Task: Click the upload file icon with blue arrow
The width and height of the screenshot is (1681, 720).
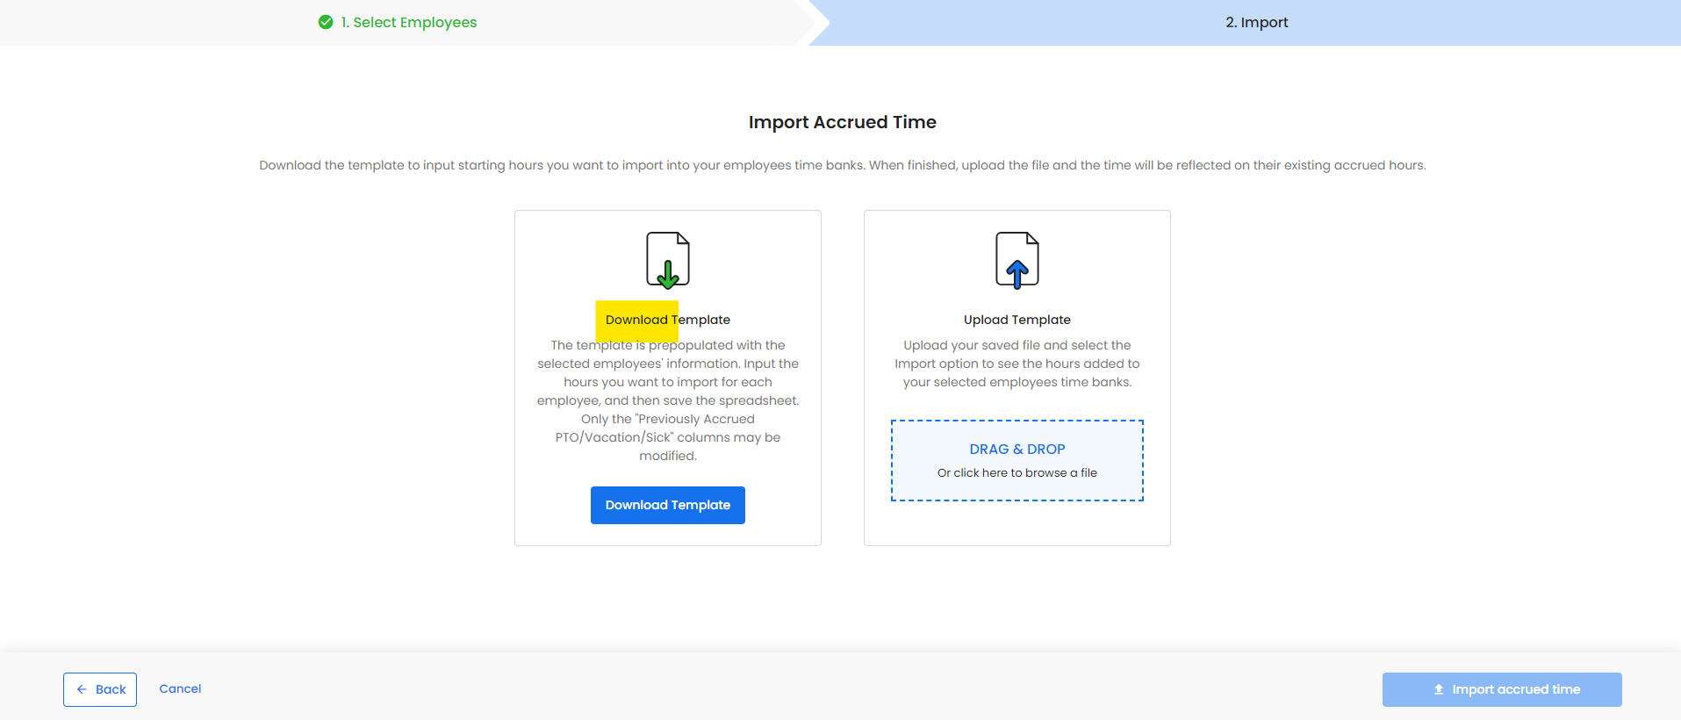Action: click(1017, 260)
